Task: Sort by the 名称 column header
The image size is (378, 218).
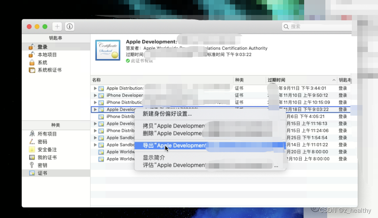Action: coord(97,80)
